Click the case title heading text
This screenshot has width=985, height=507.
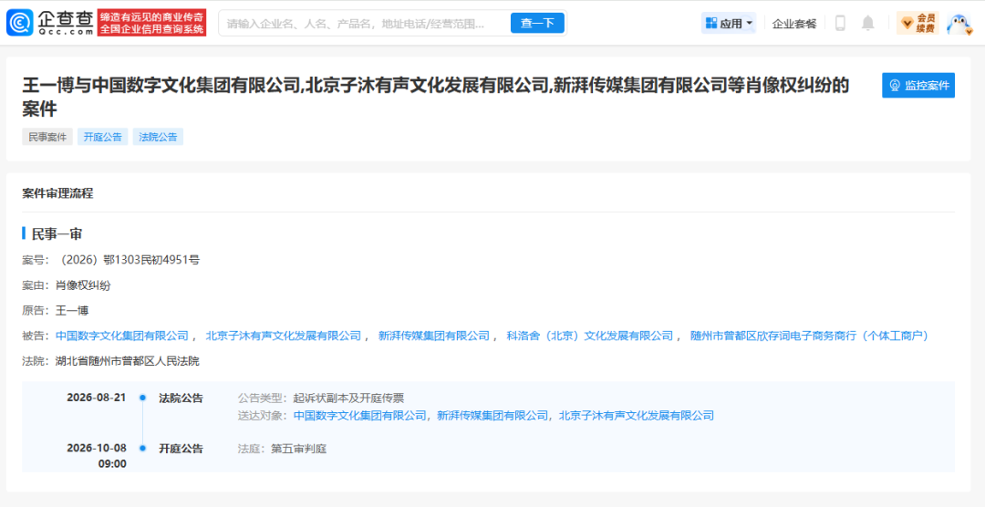[436, 97]
